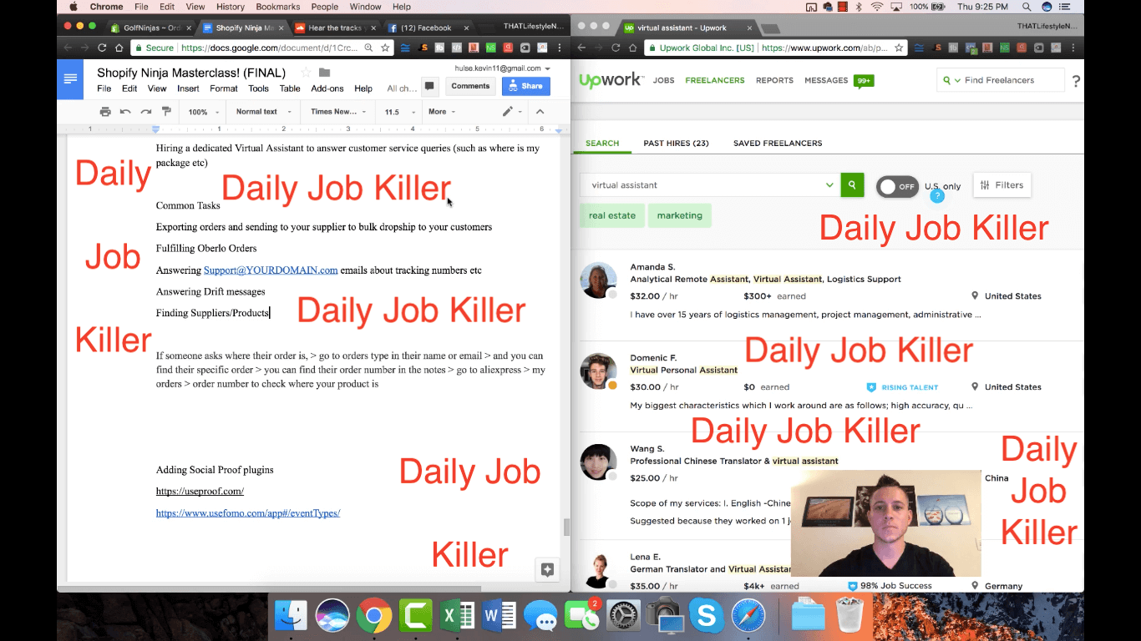Click the Docs vertical scrollbar thumb
1141x641 pixels.
(x=565, y=527)
